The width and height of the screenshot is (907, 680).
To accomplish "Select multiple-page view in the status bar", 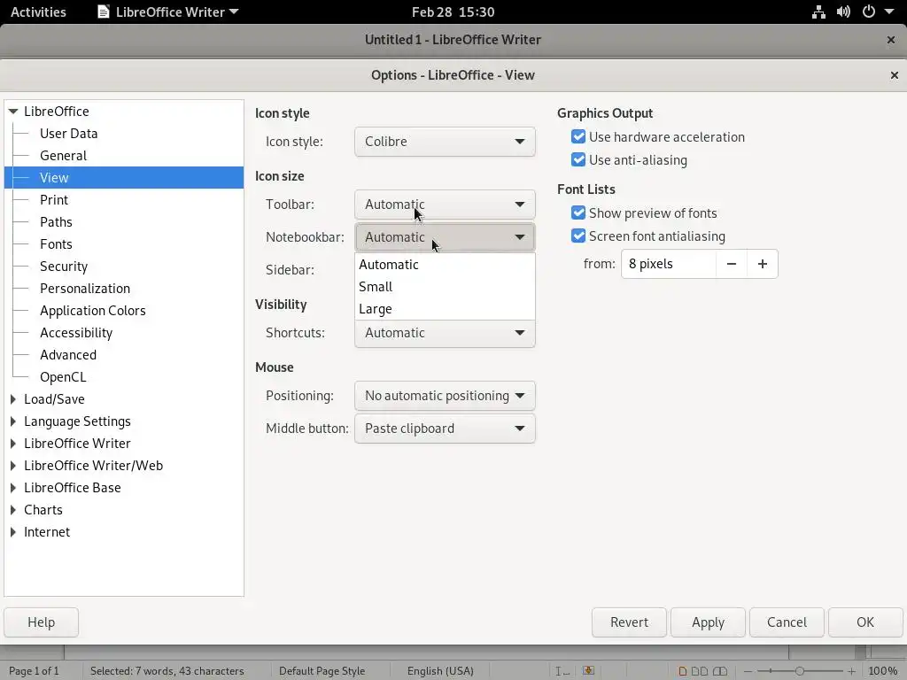I will click(x=700, y=671).
